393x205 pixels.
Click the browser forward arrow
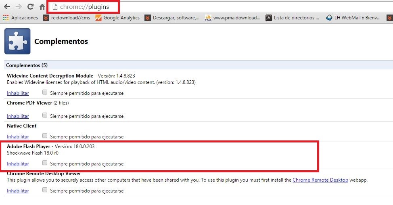tap(19, 7)
